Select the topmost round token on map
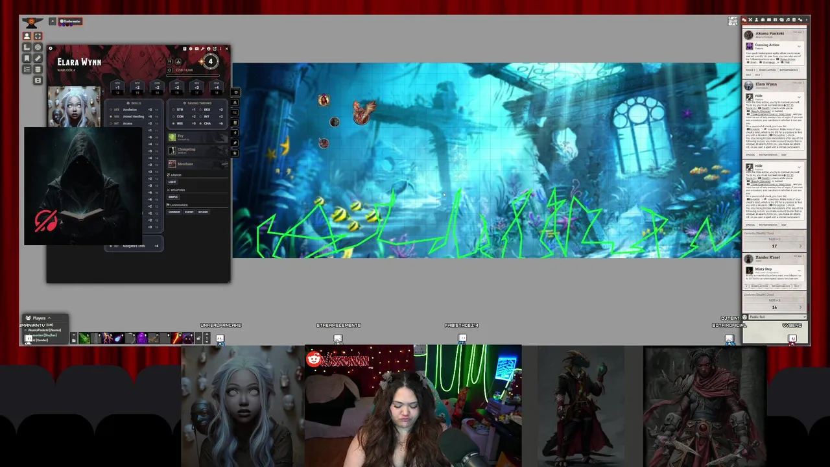This screenshot has width=830, height=467. point(324,100)
